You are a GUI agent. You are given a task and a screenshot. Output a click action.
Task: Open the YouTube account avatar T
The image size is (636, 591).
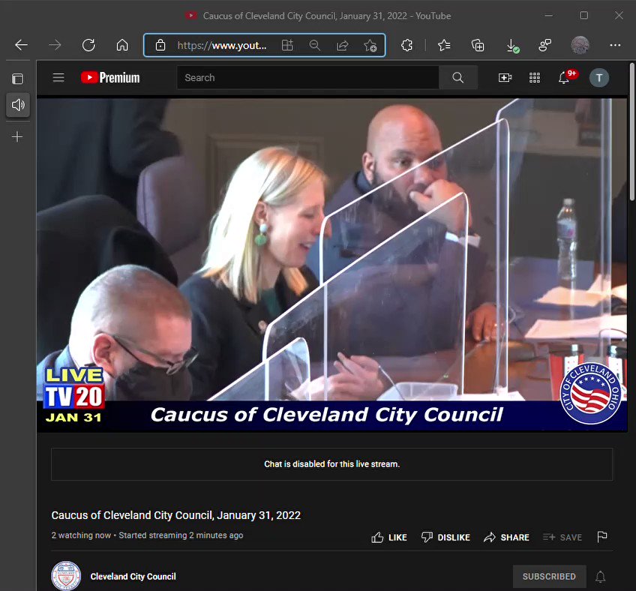point(599,77)
